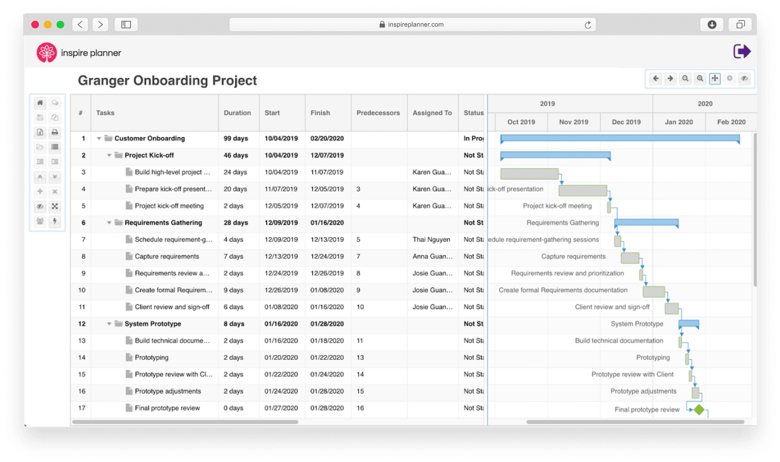Zoom in on the Gantt chart timeline
Screen dimensions: 780x462
click(x=701, y=78)
